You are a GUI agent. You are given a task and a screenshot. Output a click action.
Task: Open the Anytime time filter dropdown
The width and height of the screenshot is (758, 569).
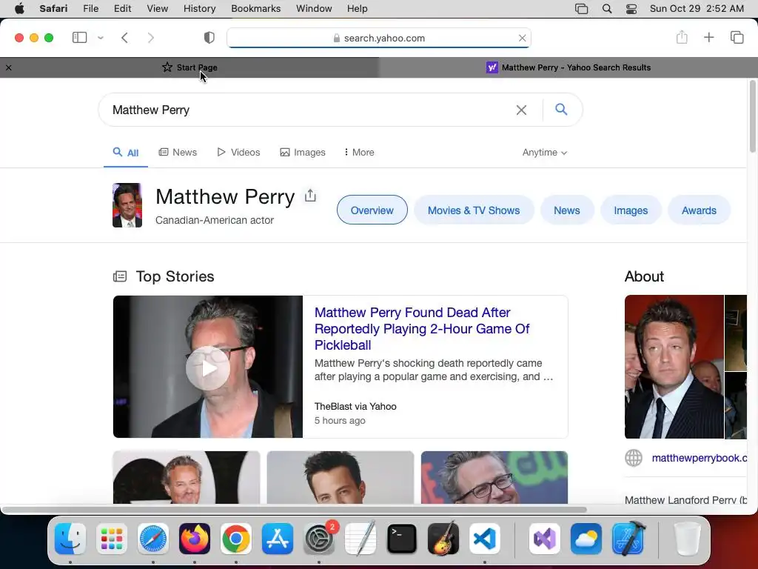pyautogui.click(x=544, y=153)
